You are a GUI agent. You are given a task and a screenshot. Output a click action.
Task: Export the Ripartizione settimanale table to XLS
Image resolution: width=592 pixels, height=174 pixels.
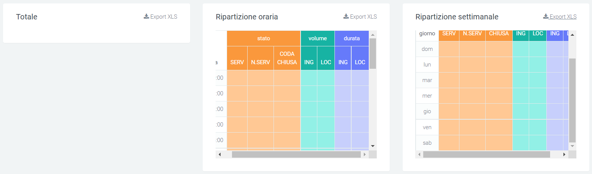point(560,17)
